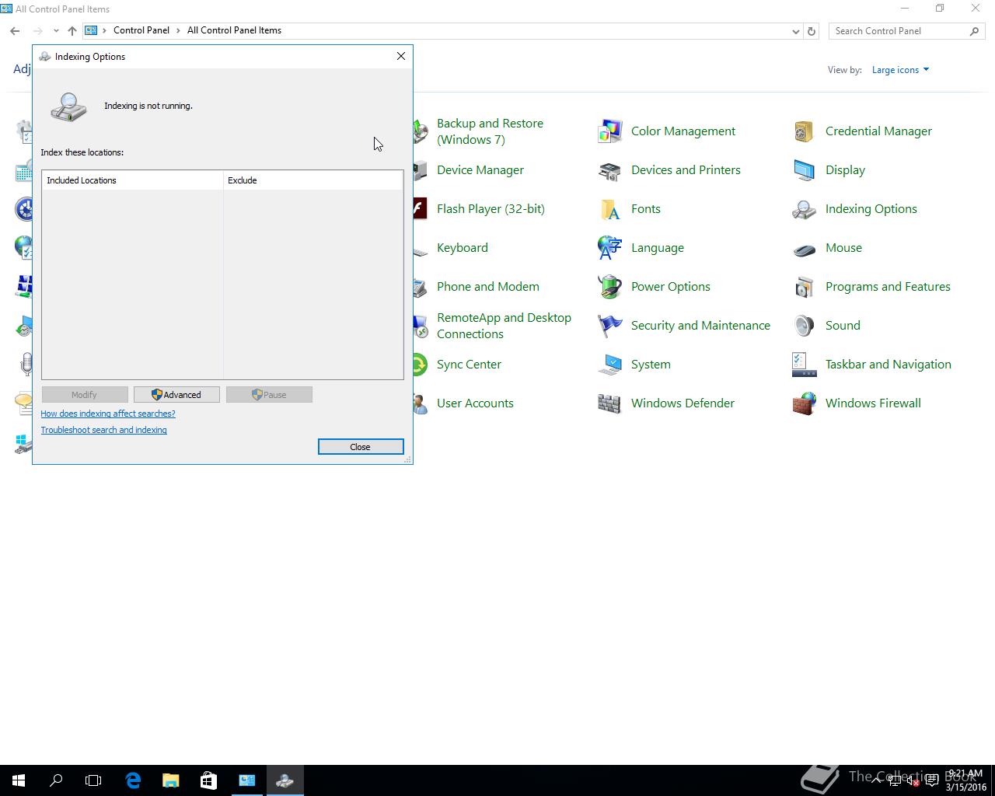Select the 'Exclude' column header

313,180
